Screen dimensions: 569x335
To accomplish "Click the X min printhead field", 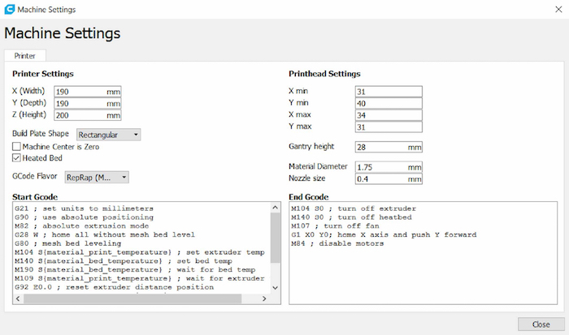I will click(x=388, y=92).
